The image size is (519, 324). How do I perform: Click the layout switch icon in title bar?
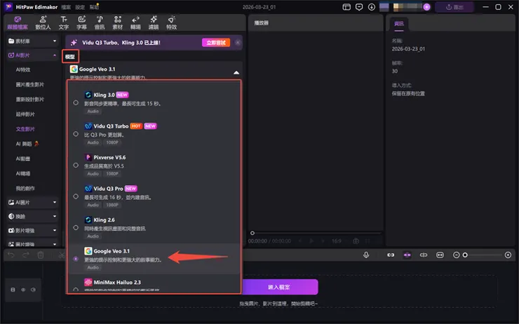coord(346,7)
